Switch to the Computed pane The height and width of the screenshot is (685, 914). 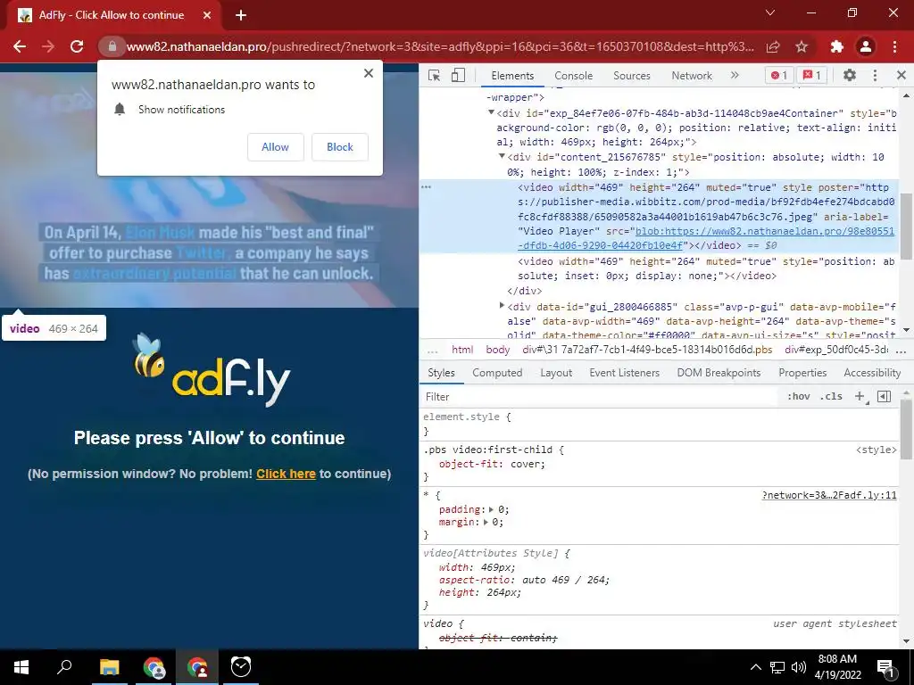click(x=497, y=373)
